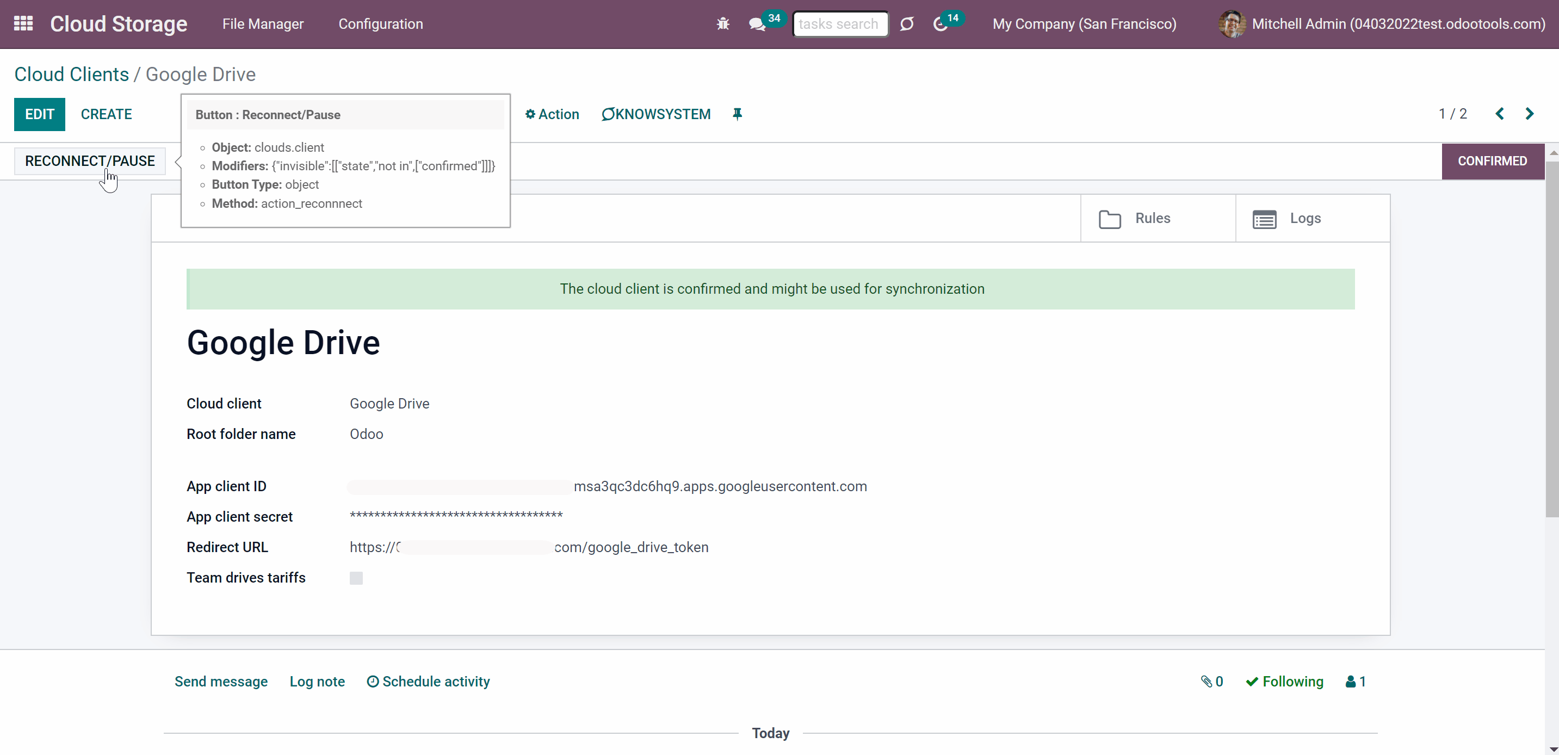Open the My Company (San Francisco) switcher
Image resolution: width=1559 pixels, height=755 pixels.
point(1085,23)
